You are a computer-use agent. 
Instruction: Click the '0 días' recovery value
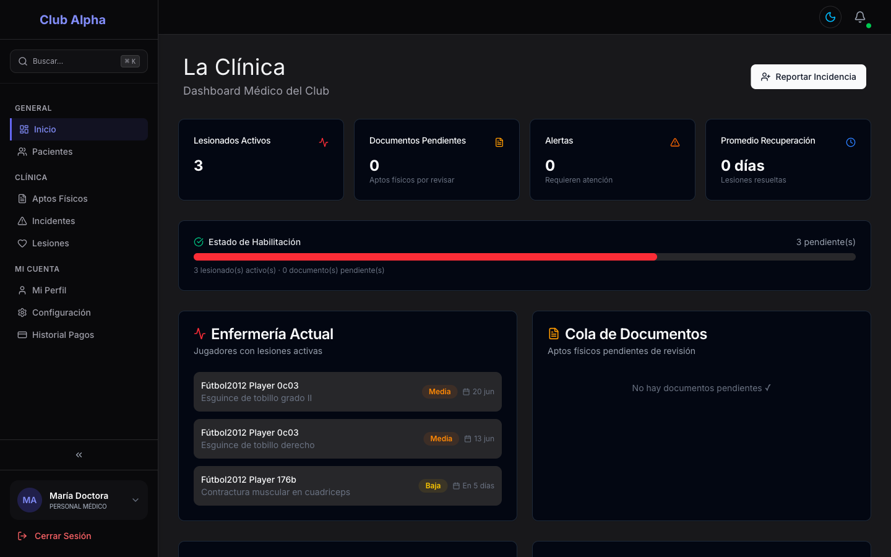pyautogui.click(x=742, y=165)
